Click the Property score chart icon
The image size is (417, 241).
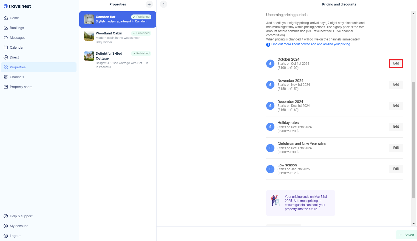point(6,87)
